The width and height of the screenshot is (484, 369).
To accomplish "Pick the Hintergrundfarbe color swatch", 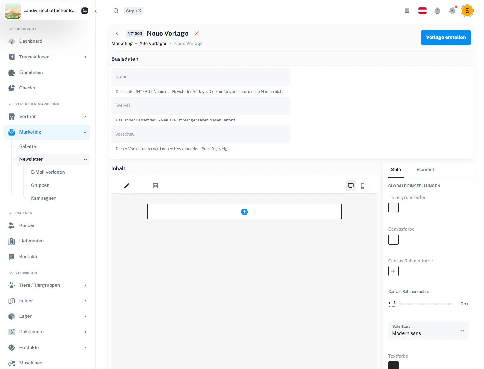I will (393, 208).
